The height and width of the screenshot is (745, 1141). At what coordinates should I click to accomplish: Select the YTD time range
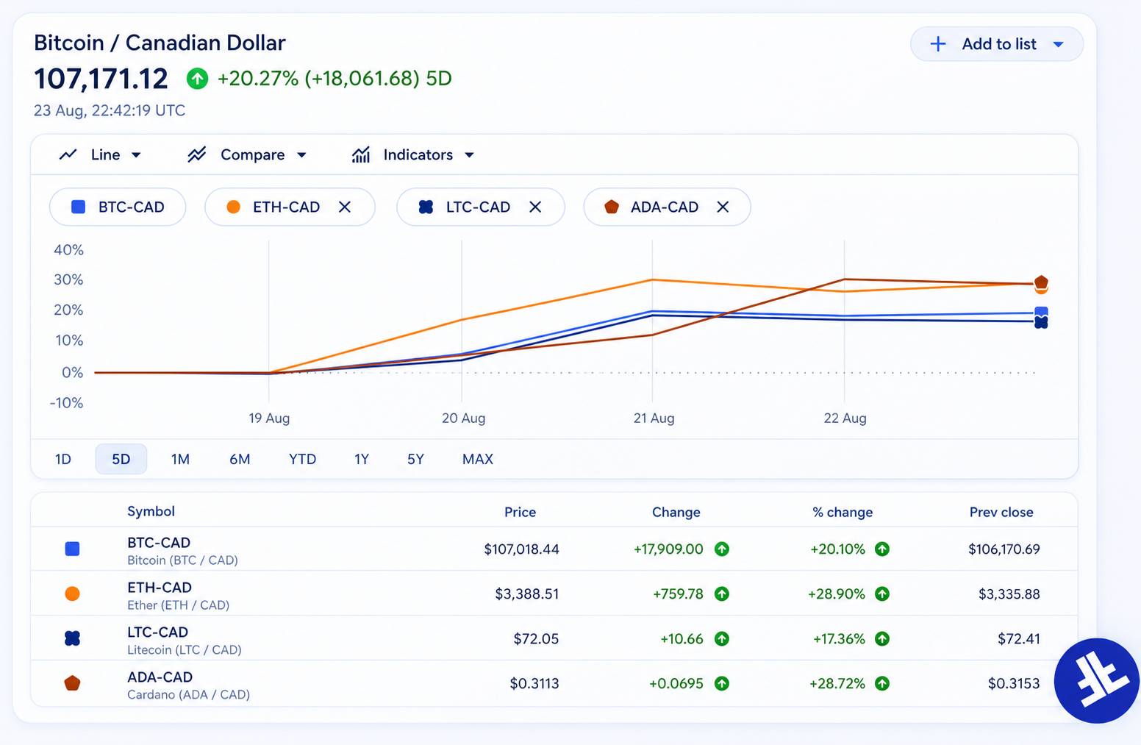(302, 459)
